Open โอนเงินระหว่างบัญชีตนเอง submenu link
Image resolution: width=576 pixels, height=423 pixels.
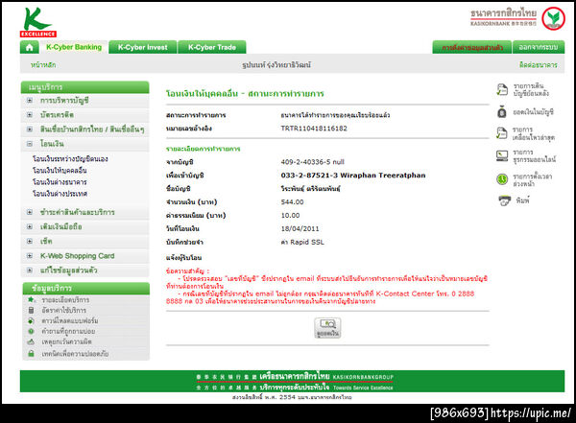pyautogui.click(x=70, y=159)
